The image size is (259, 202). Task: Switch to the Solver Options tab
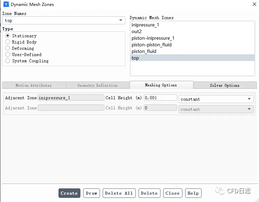click(x=225, y=85)
